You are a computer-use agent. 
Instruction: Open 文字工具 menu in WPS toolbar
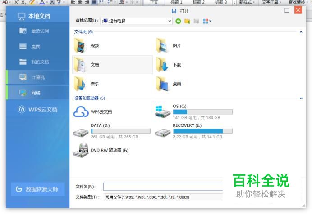(x=271, y=2)
